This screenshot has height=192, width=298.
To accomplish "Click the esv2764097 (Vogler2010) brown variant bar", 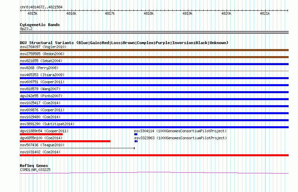I will pyautogui.click(x=154, y=50).
